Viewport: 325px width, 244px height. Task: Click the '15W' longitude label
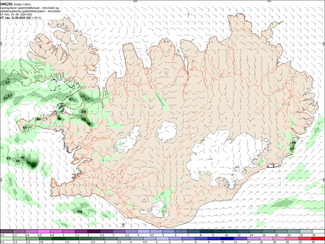(x=269, y=1)
